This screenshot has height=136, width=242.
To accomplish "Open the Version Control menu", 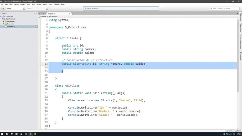I will (x=41, y=5).
